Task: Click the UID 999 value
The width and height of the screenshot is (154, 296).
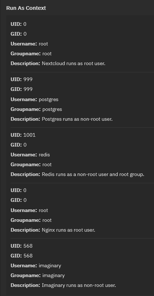Action: pyautogui.click(x=28, y=79)
